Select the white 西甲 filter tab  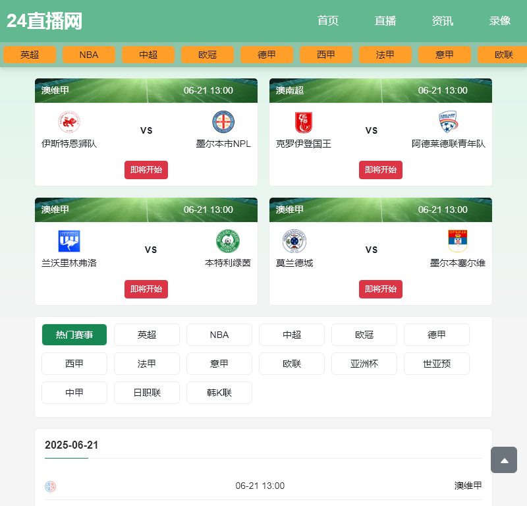pos(74,364)
